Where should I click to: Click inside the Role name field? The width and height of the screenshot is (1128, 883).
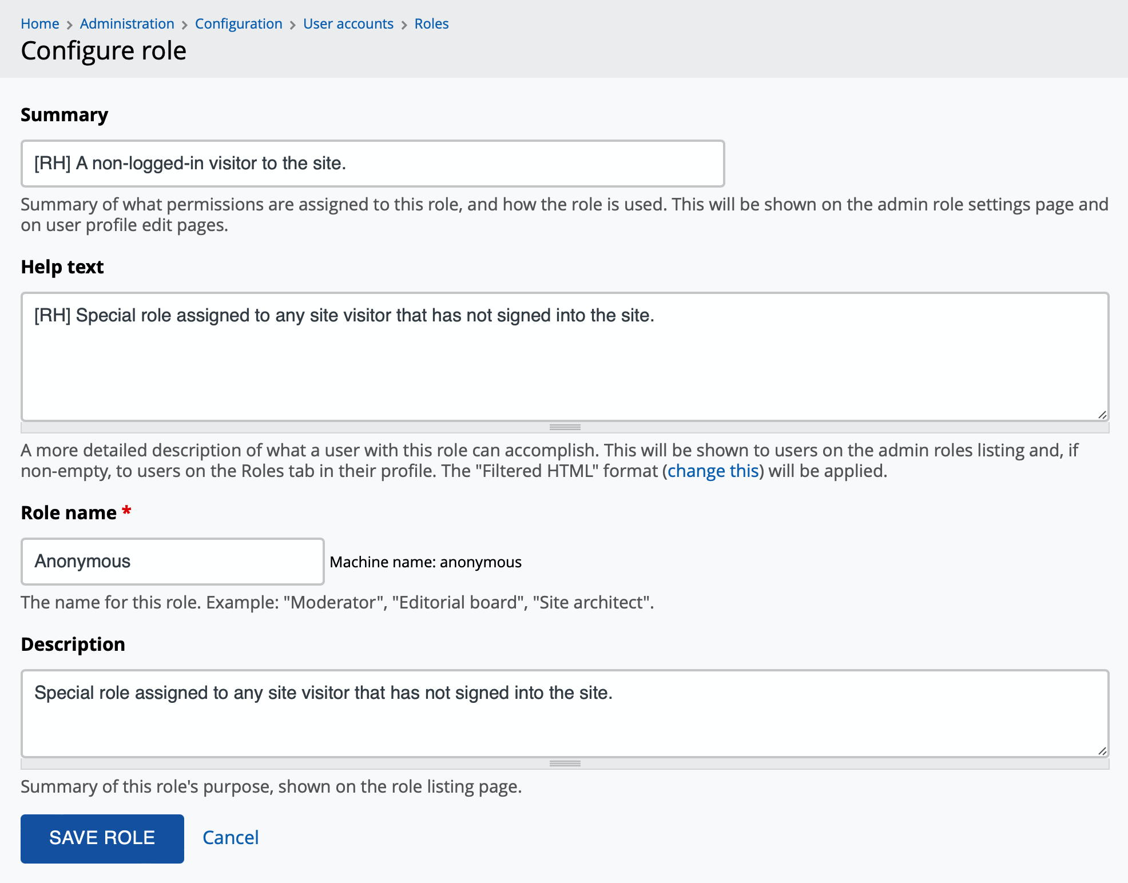(172, 561)
